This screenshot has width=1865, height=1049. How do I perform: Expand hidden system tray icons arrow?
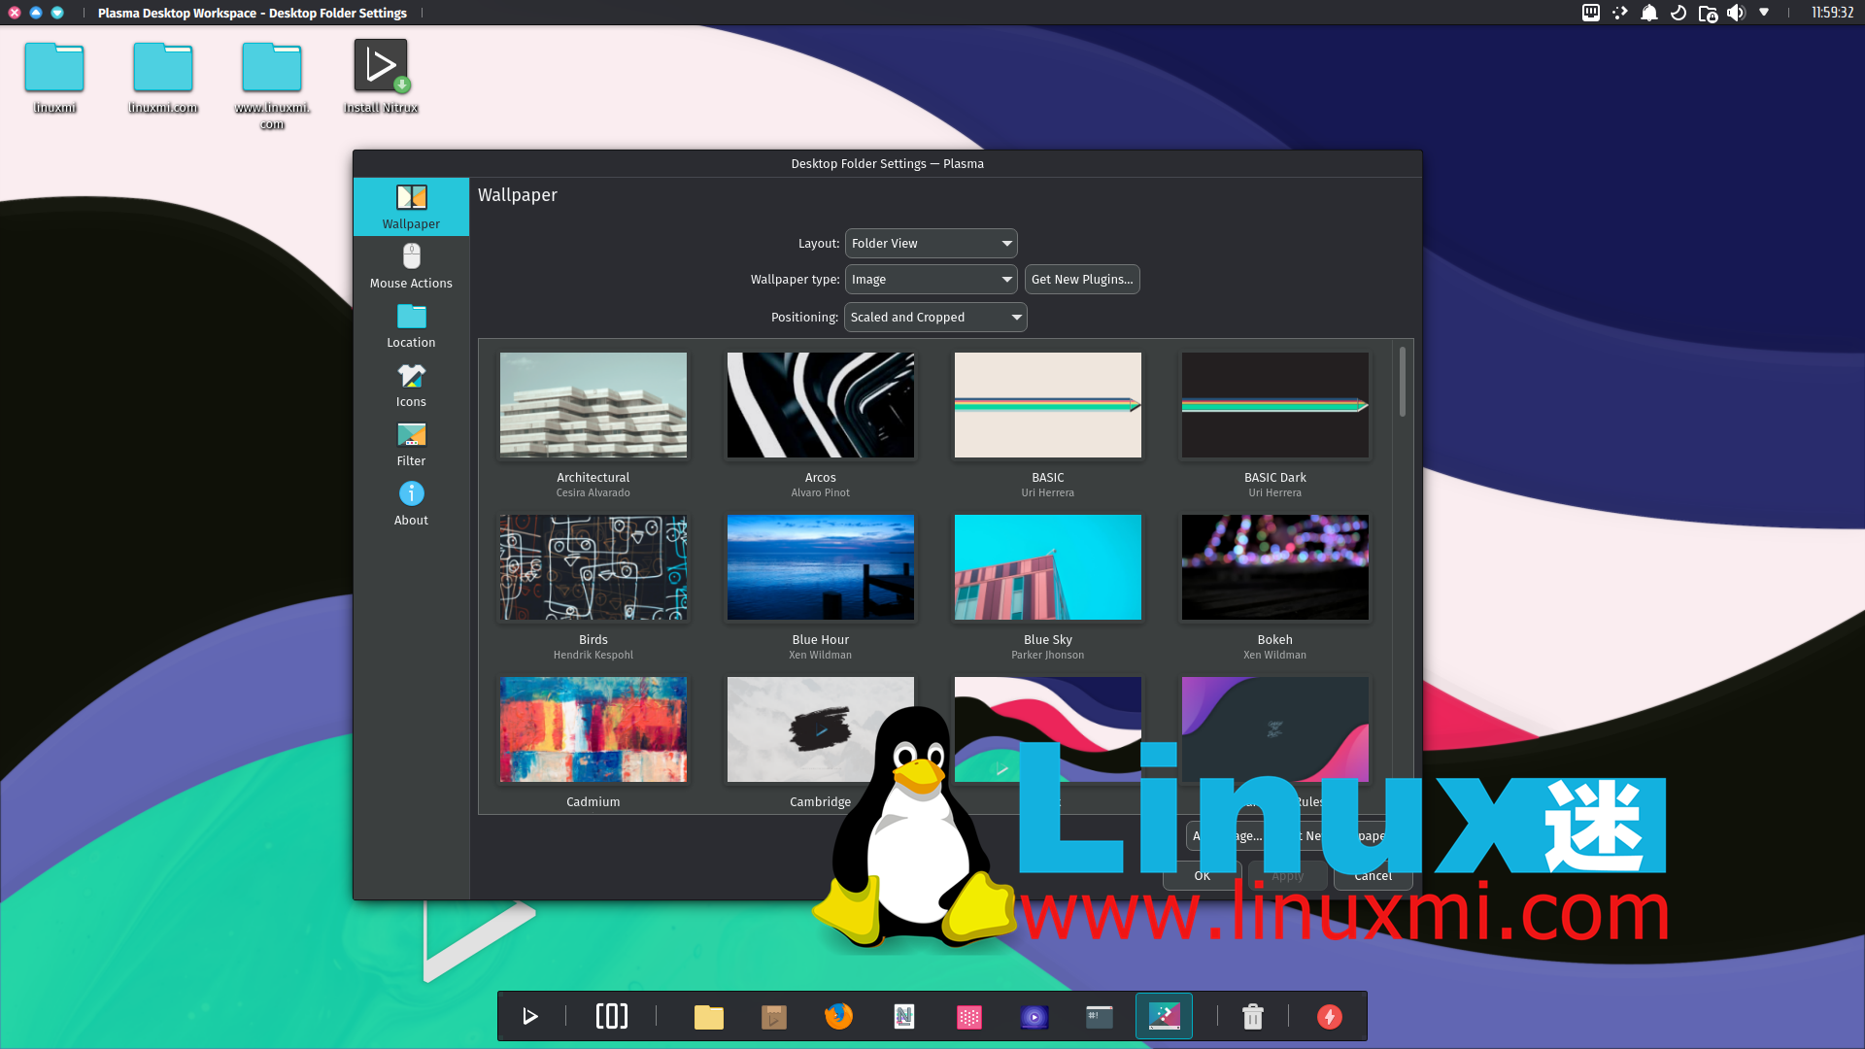tap(1764, 13)
